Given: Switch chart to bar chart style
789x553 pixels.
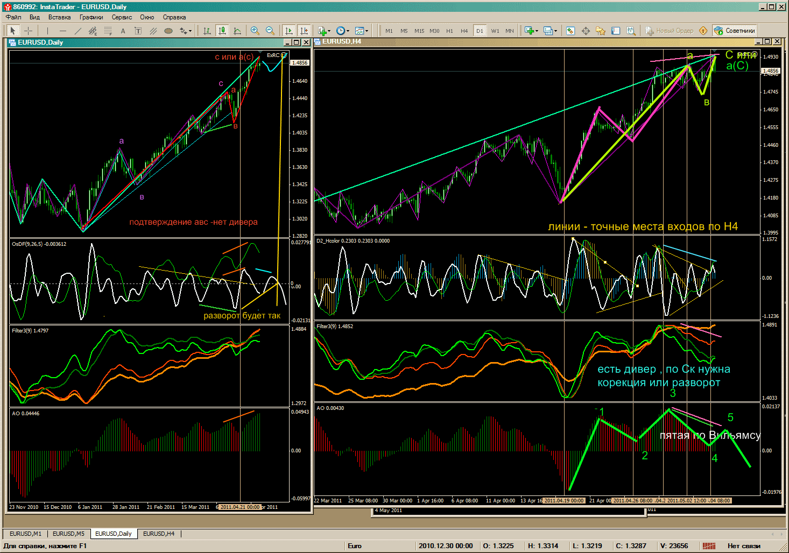Looking at the screenshot, I should [207, 31].
